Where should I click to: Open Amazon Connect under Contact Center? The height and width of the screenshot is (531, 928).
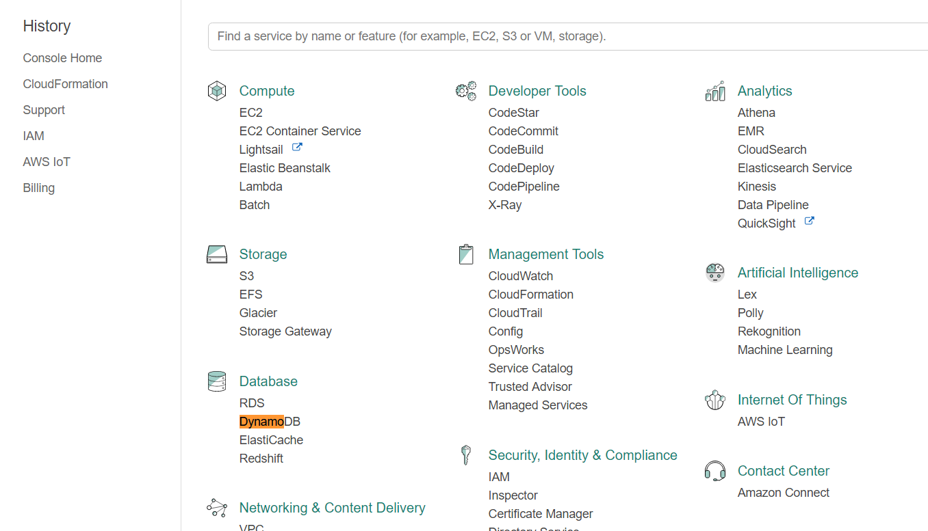[x=784, y=493]
